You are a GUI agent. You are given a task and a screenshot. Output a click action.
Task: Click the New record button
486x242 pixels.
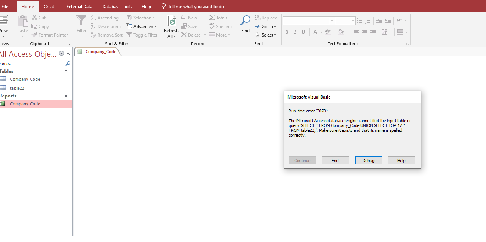[189, 18]
